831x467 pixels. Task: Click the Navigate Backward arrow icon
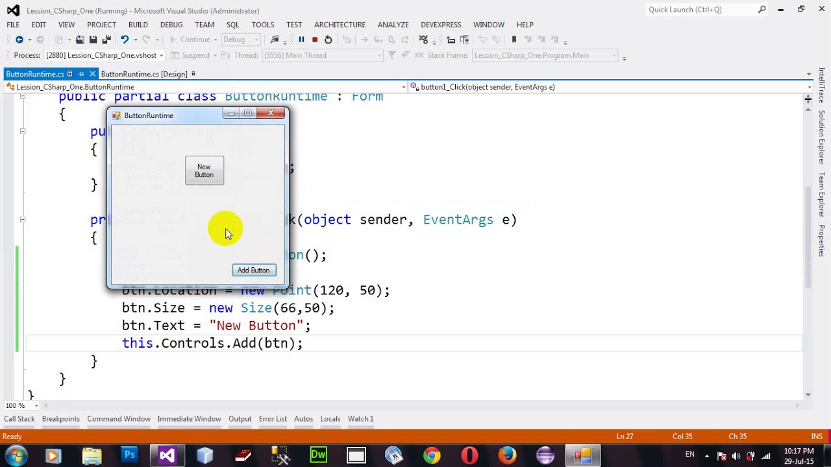pyautogui.click(x=19, y=40)
